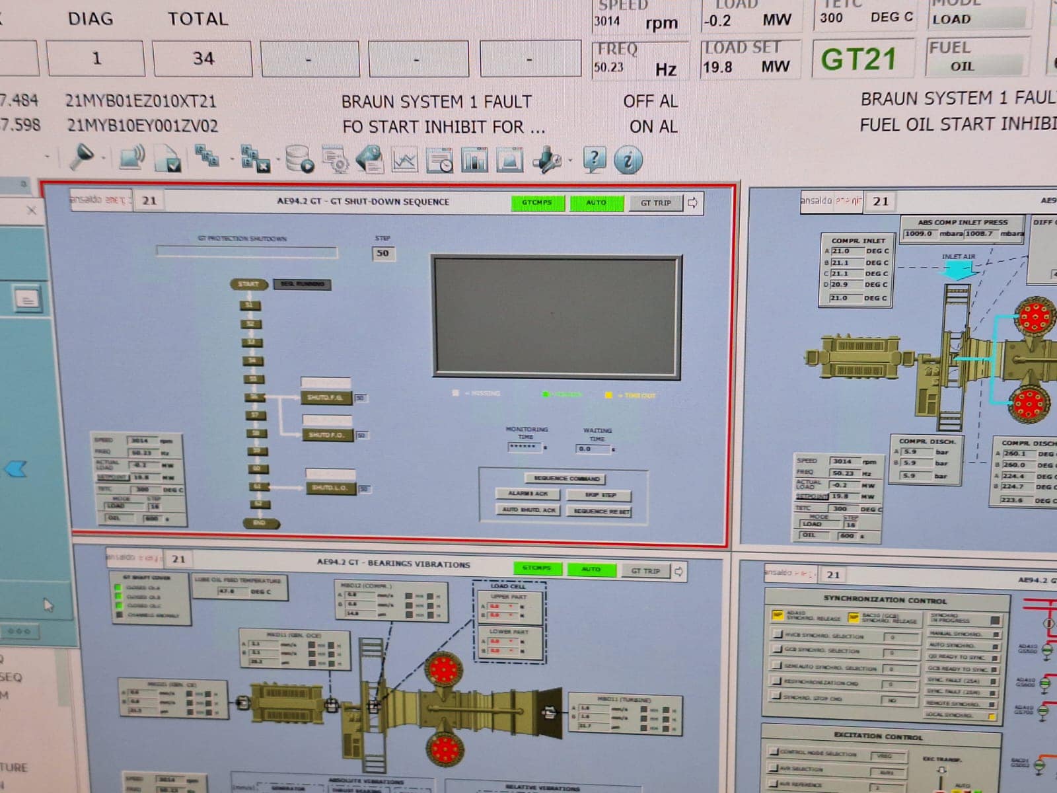Open dropdown arrow next to flashlight icon

click(x=104, y=159)
